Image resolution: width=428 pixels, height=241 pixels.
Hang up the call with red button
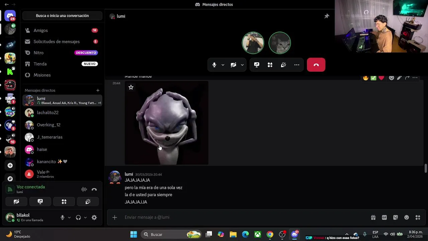[316, 65]
